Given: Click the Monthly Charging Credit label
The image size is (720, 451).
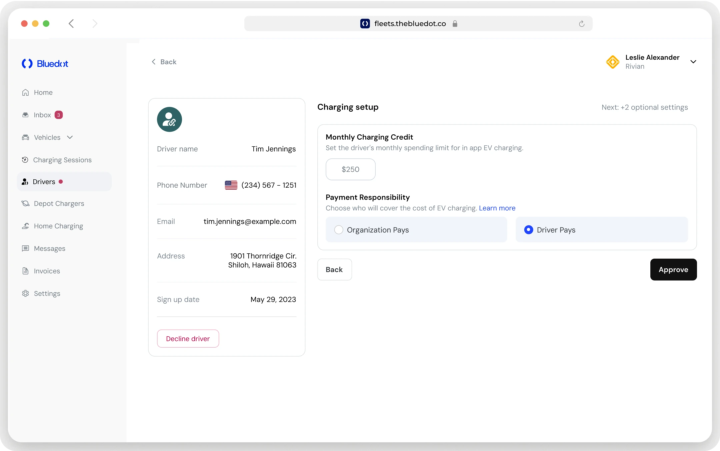Looking at the screenshot, I should coord(369,137).
